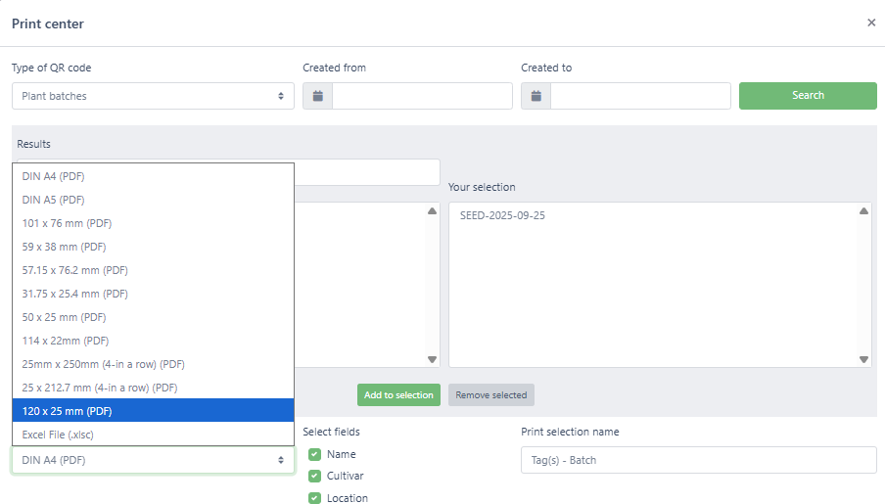Uncheck the Name field checkbox
885x504 pixels.
pyautogui.click(x=314, y=454)
